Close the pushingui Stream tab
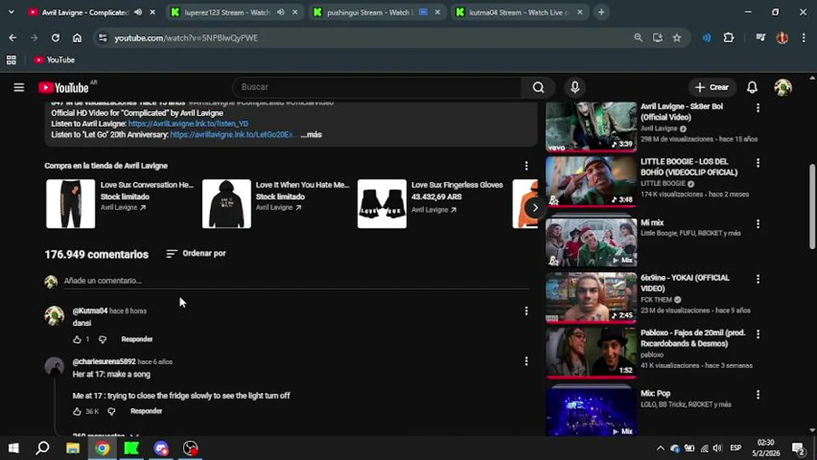 point(437,12)
